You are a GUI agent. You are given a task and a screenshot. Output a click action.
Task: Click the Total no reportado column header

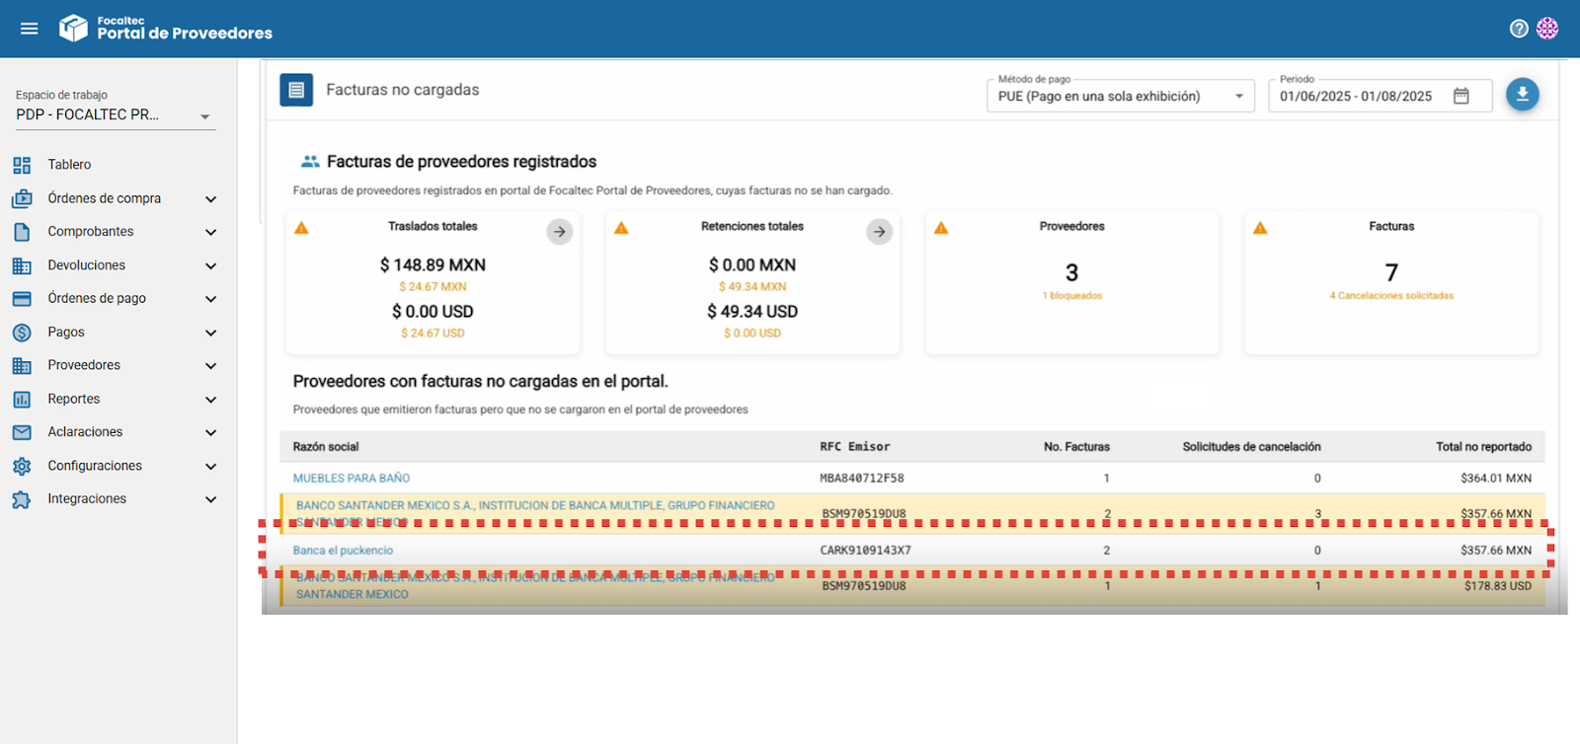pyautogui.click(x=1484, y=447)
